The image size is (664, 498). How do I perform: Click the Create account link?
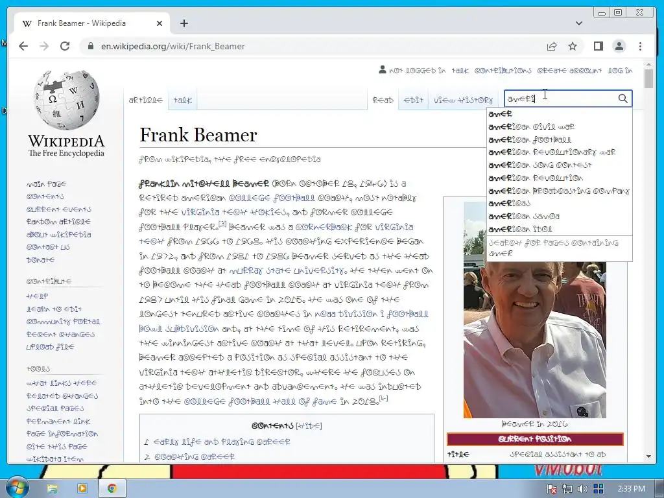tap(569, 71)
